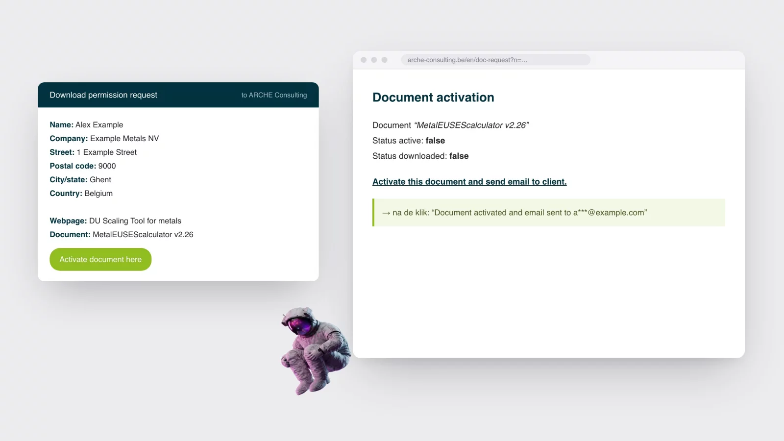The width and height of the screenshot is (784, 441).
Task: Select the 'Country: Belgium' line
Action: [x=81, y=194]
